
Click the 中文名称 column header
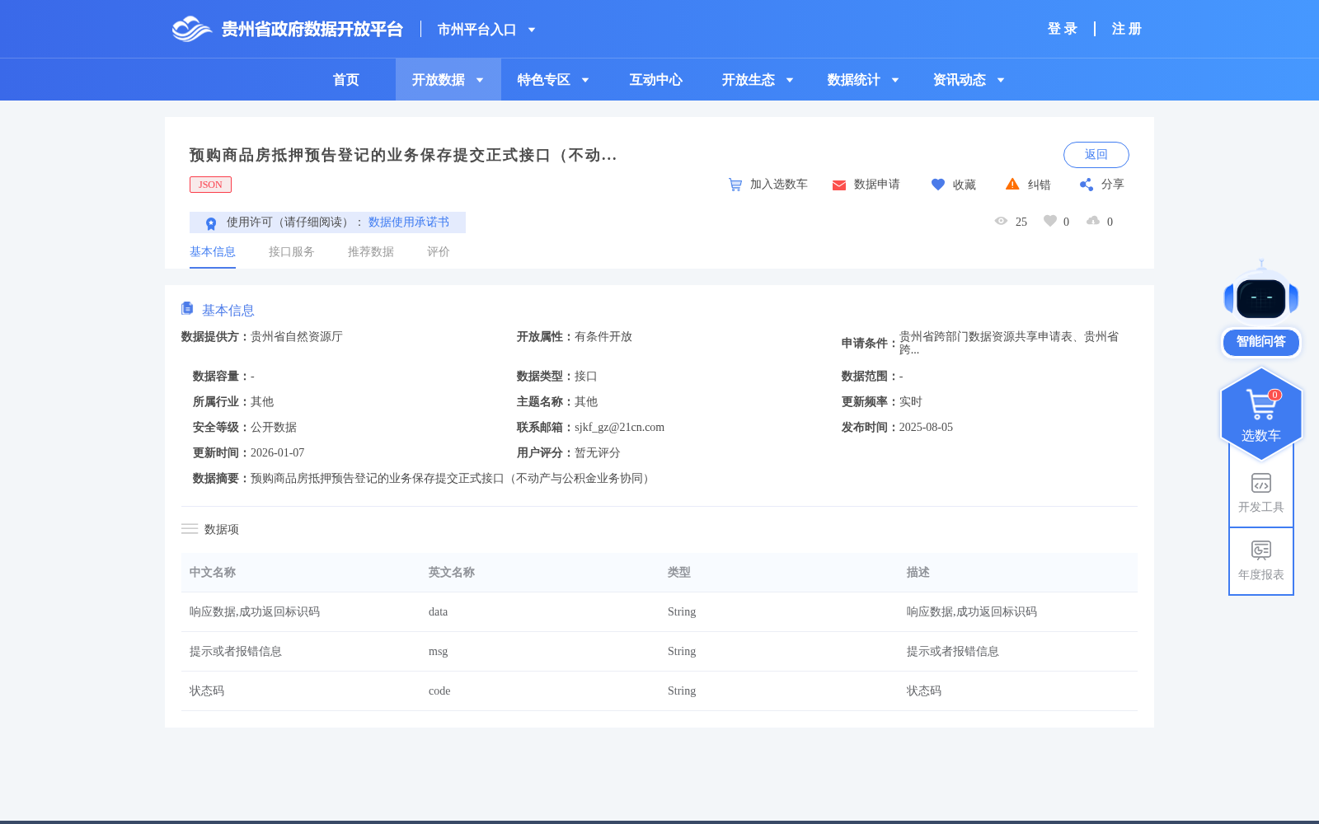click(x=213, y=573)
